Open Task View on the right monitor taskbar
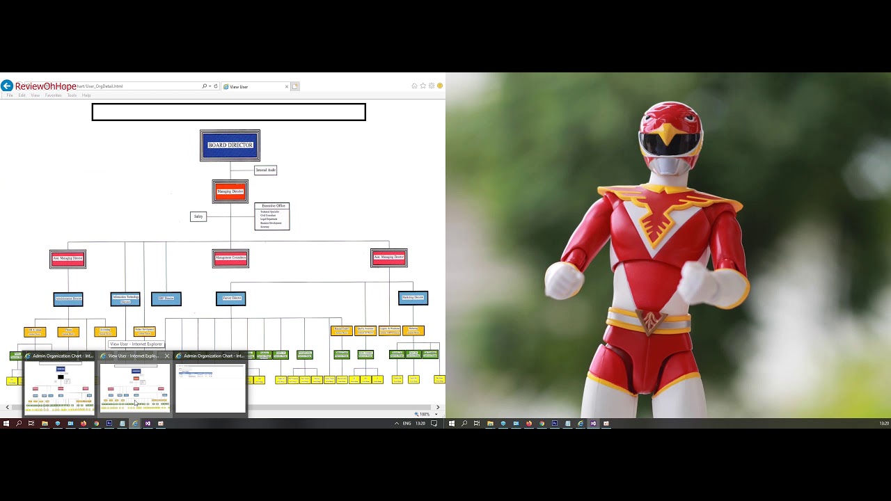The width and height of the screenshot is (891, 501). click(x=477, y=423)
